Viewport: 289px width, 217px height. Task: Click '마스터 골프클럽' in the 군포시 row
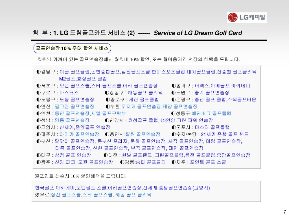pyautogui.click(x=212, y=127)
